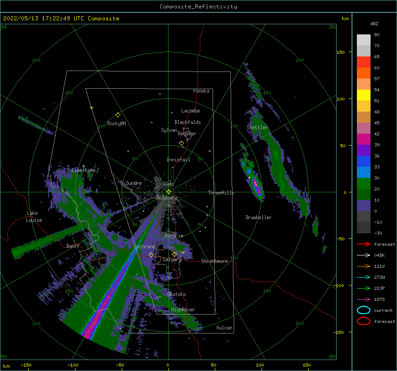Click the white plus marker on eastern storm cell

click(249, 177)
